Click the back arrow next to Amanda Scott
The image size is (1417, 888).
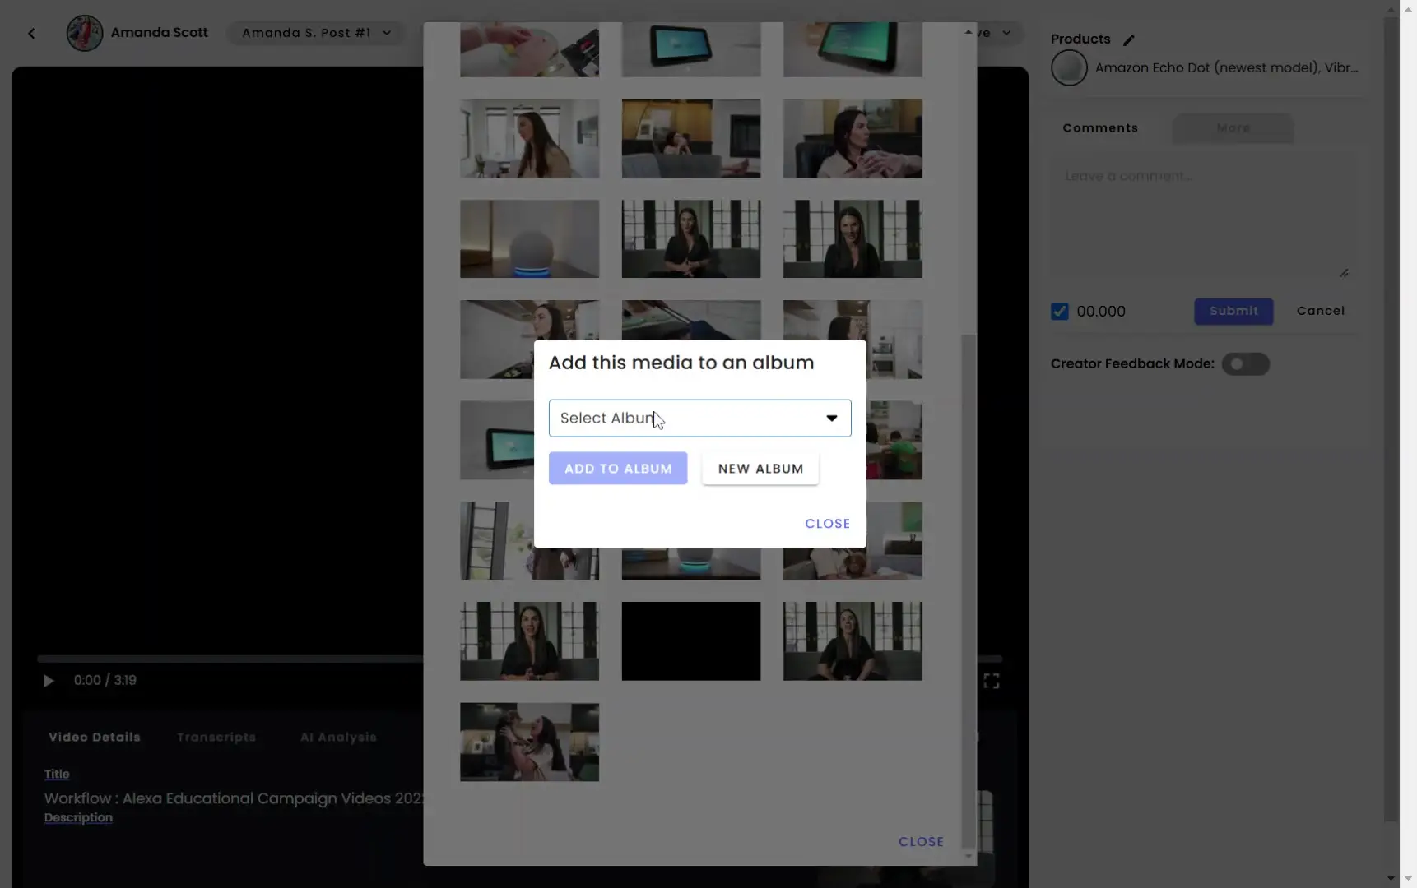[32, 33]
